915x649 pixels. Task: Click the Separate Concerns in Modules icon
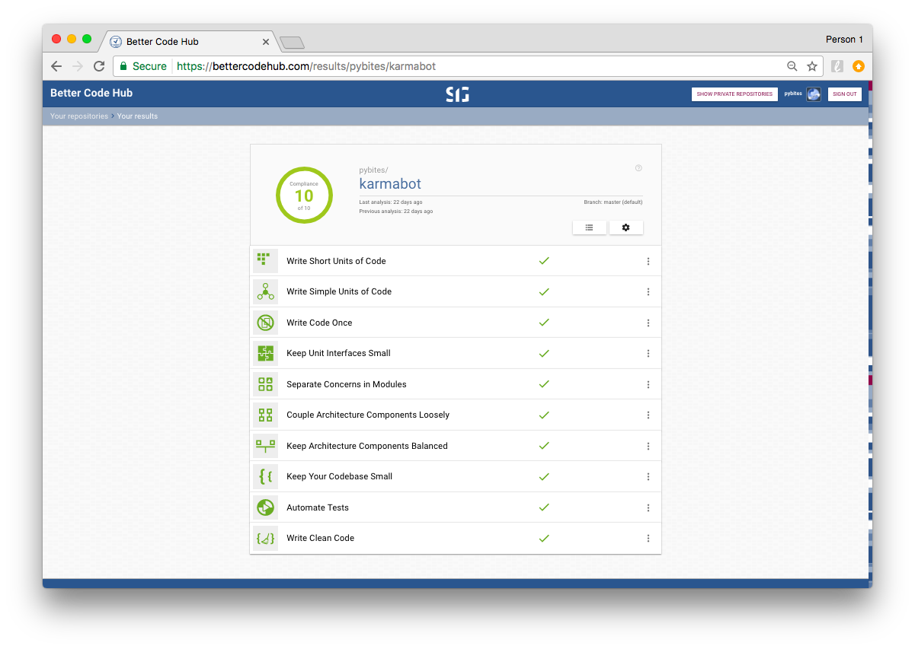pos(264,384)
